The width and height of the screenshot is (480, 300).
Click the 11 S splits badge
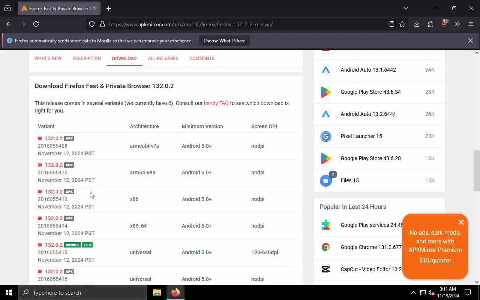point(87,245)
